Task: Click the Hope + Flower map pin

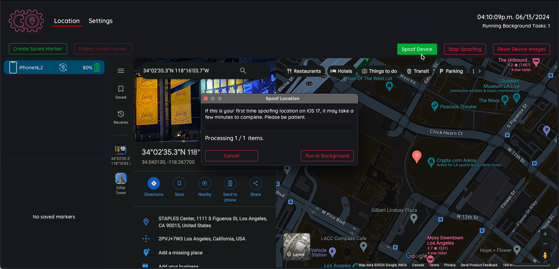Action: [517, 249]
